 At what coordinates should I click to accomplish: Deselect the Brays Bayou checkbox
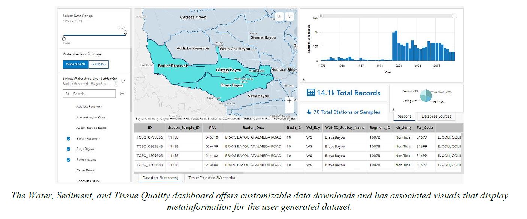tap(68, 149)
